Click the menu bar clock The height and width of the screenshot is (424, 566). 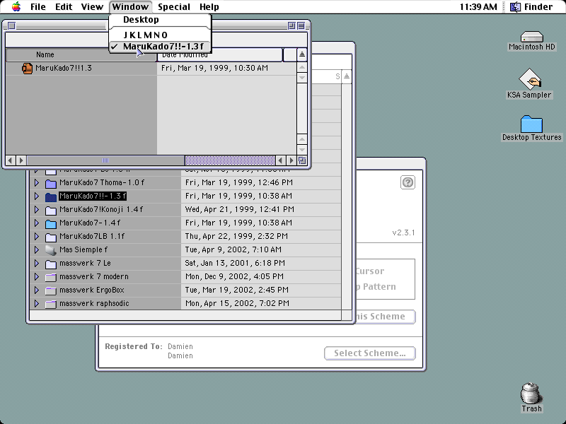coord(478,7)
